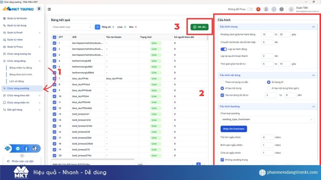Click the Nhập link livestream button
The width and height of the screenshot is (321, 180).
(x=234, y=129)
